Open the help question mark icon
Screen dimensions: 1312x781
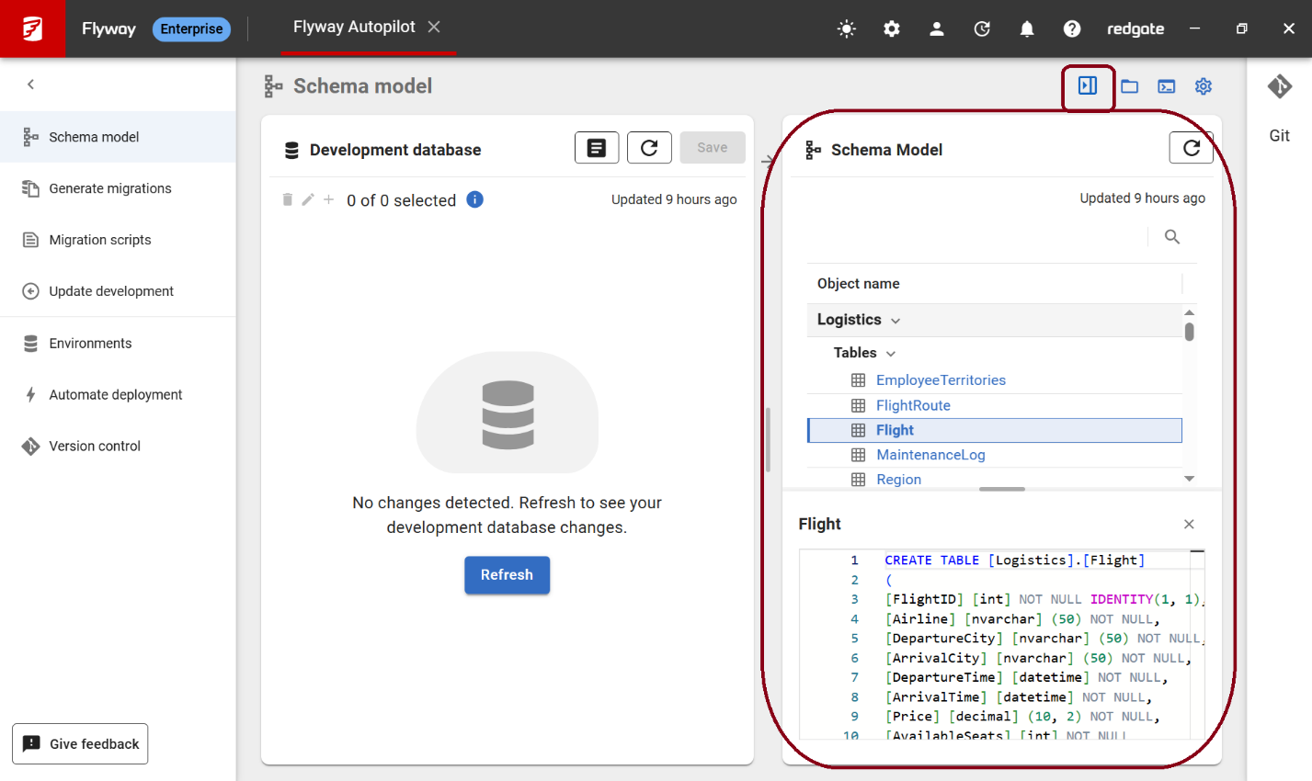pos(1071,28)
